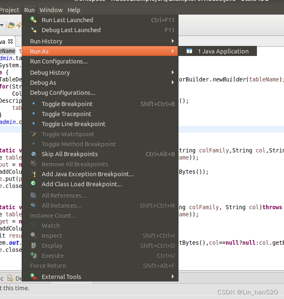
Task: Open Run Configurations...
Action: pos(100,61)
